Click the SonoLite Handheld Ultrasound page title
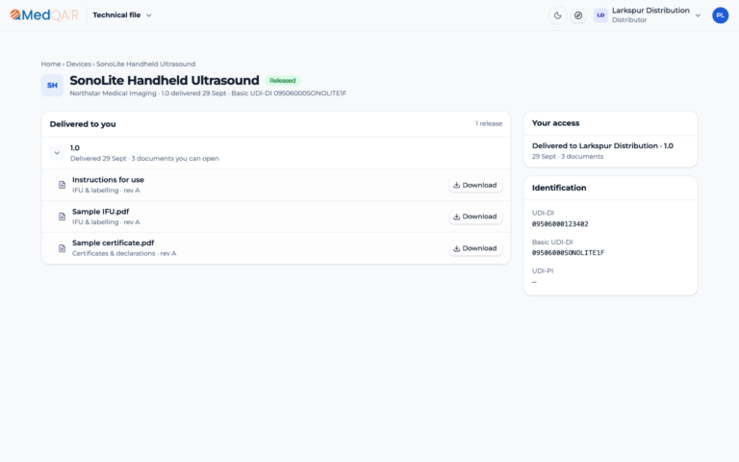Image resolution: width=739 pixels, height=462 pixels. tap(165, 80)
